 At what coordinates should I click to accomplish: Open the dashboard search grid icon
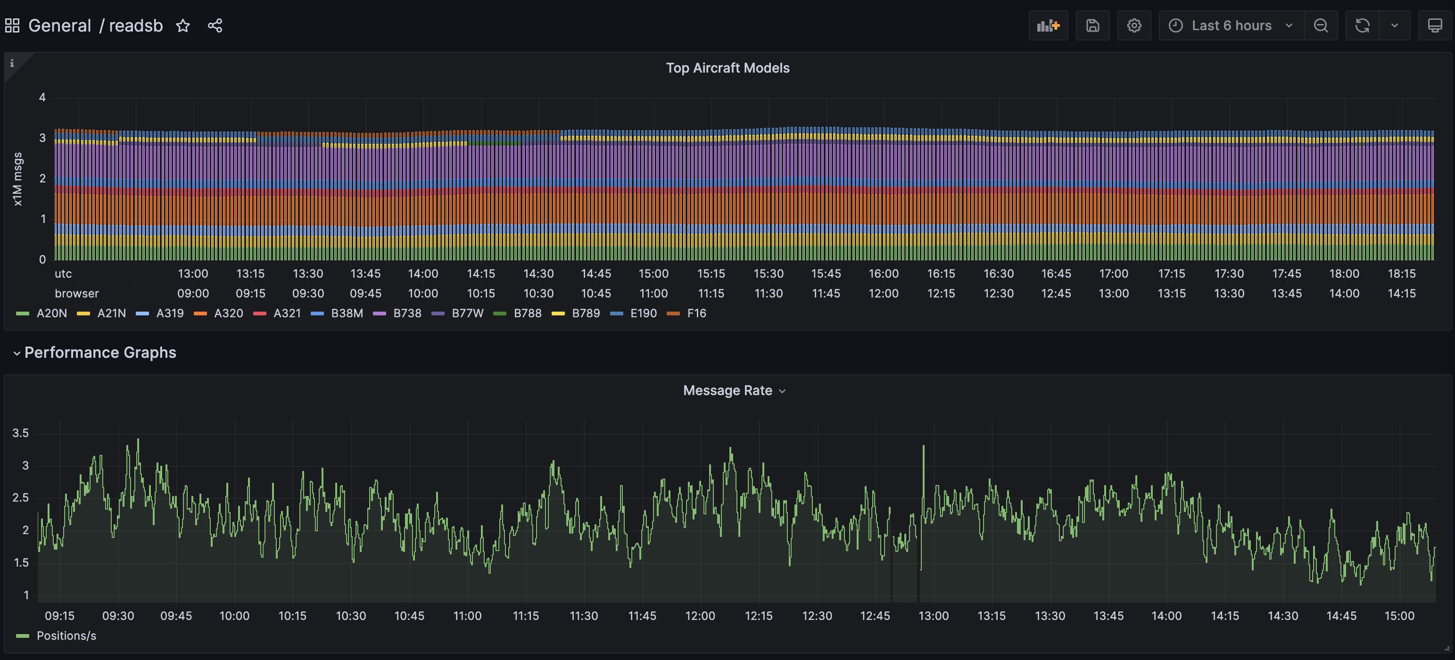12,25
